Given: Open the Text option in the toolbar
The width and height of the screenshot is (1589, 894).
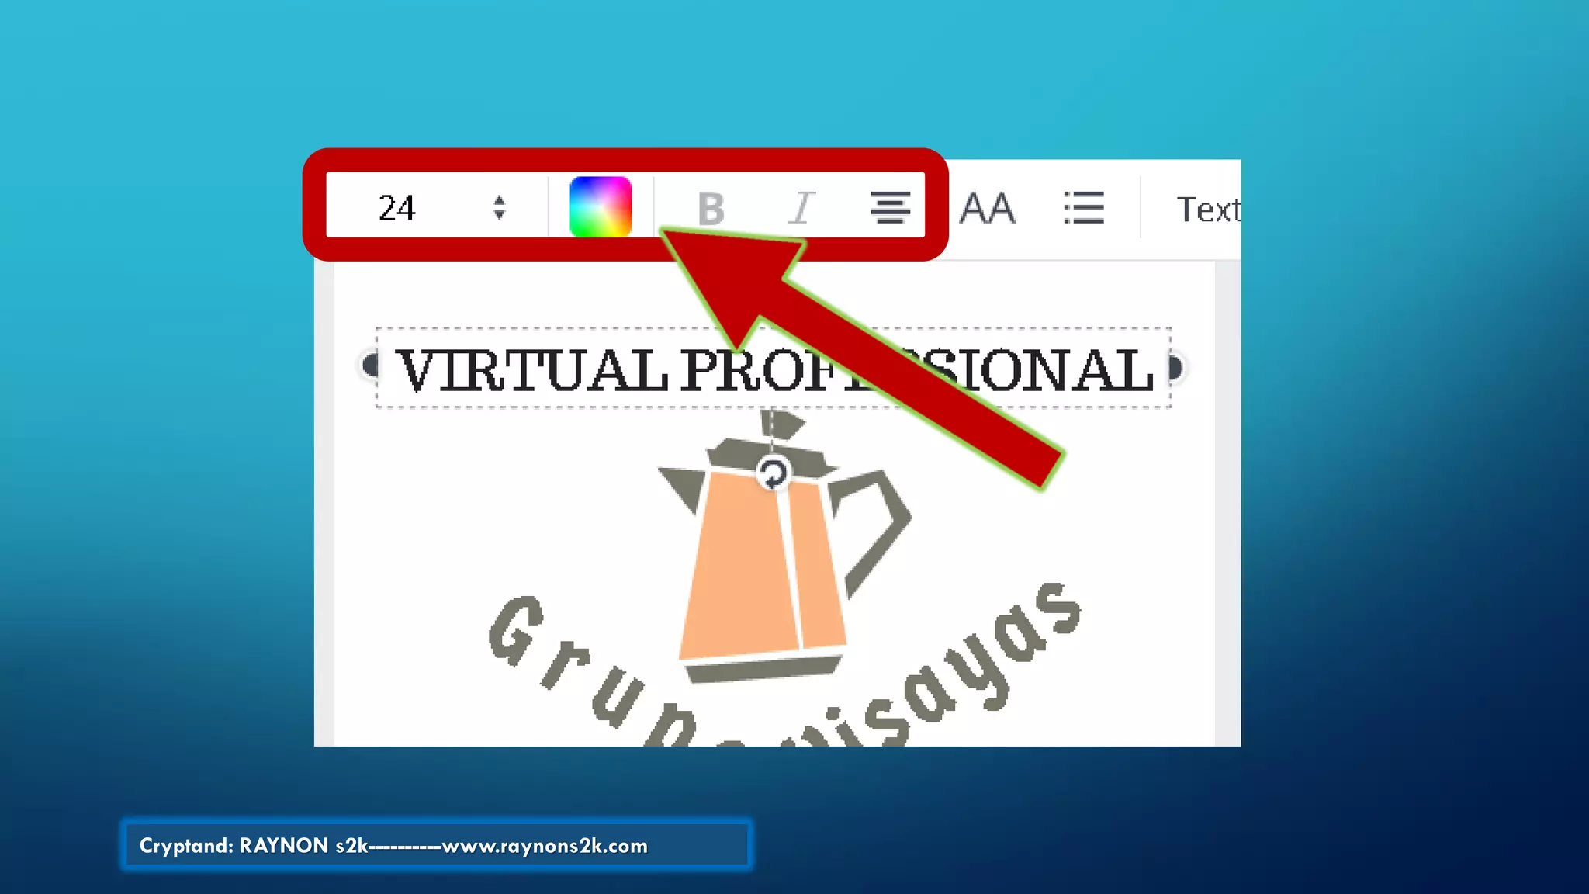Looking at the screenshot, I should 1207,210.
